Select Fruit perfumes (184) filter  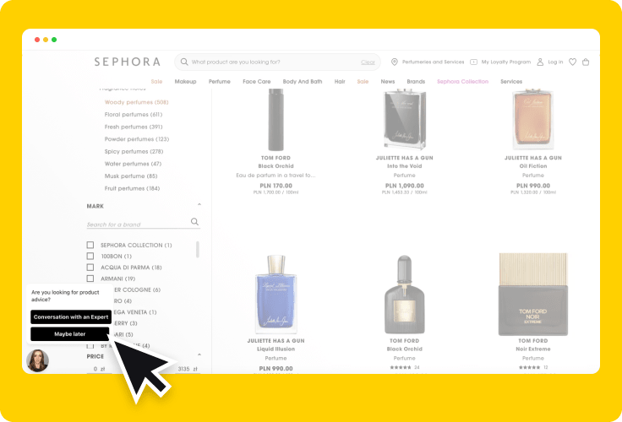tap(132, 188)
